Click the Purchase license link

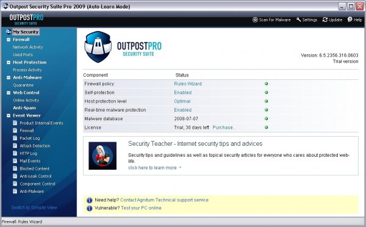[224, 128]
